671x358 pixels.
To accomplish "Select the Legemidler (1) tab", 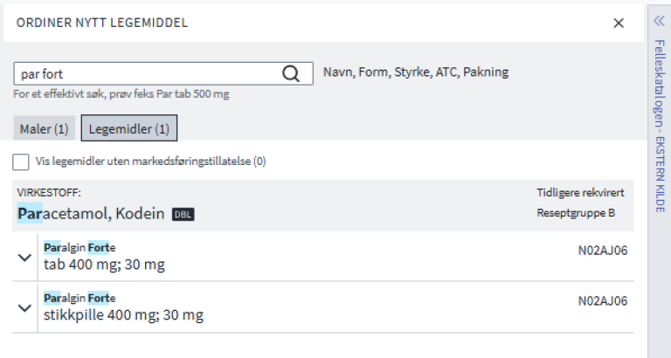I will (129, 129).
